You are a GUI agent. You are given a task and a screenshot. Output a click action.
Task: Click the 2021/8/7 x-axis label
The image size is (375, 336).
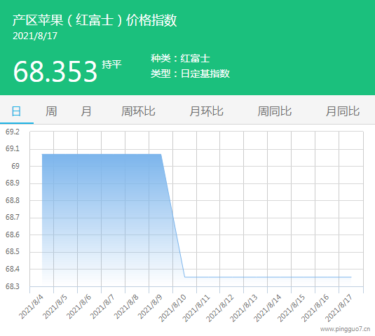[x=102, y=307]
